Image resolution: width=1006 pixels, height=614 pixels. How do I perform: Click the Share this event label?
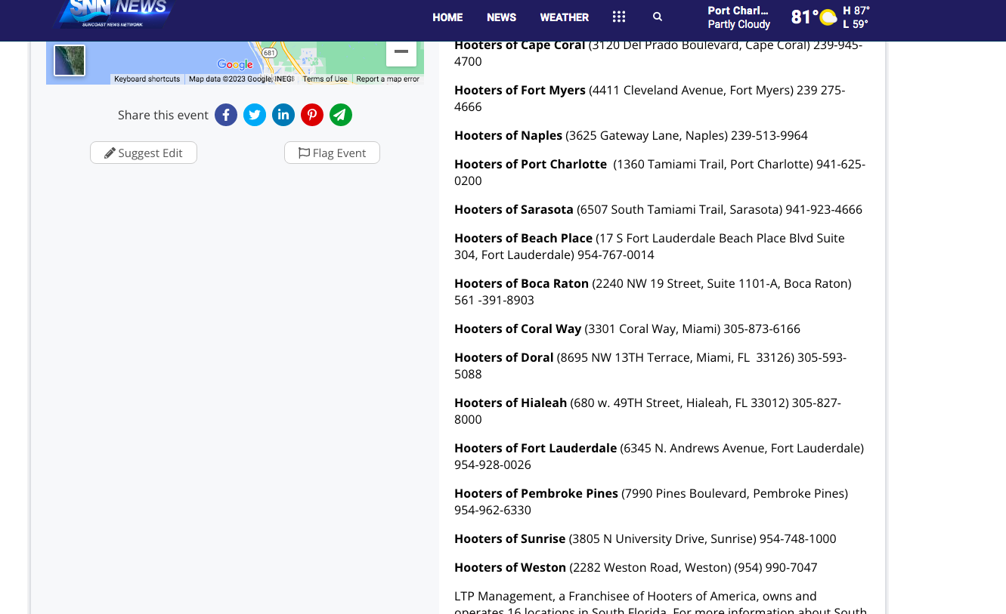(x=163, y=115)
